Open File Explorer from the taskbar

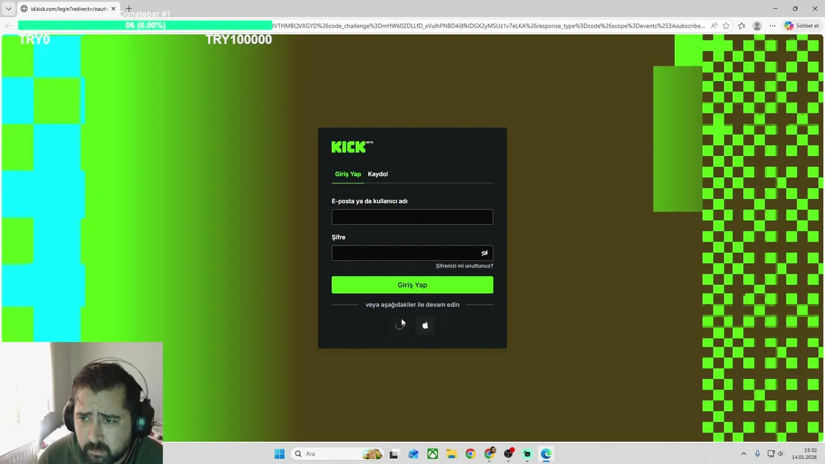pos(451,454)
